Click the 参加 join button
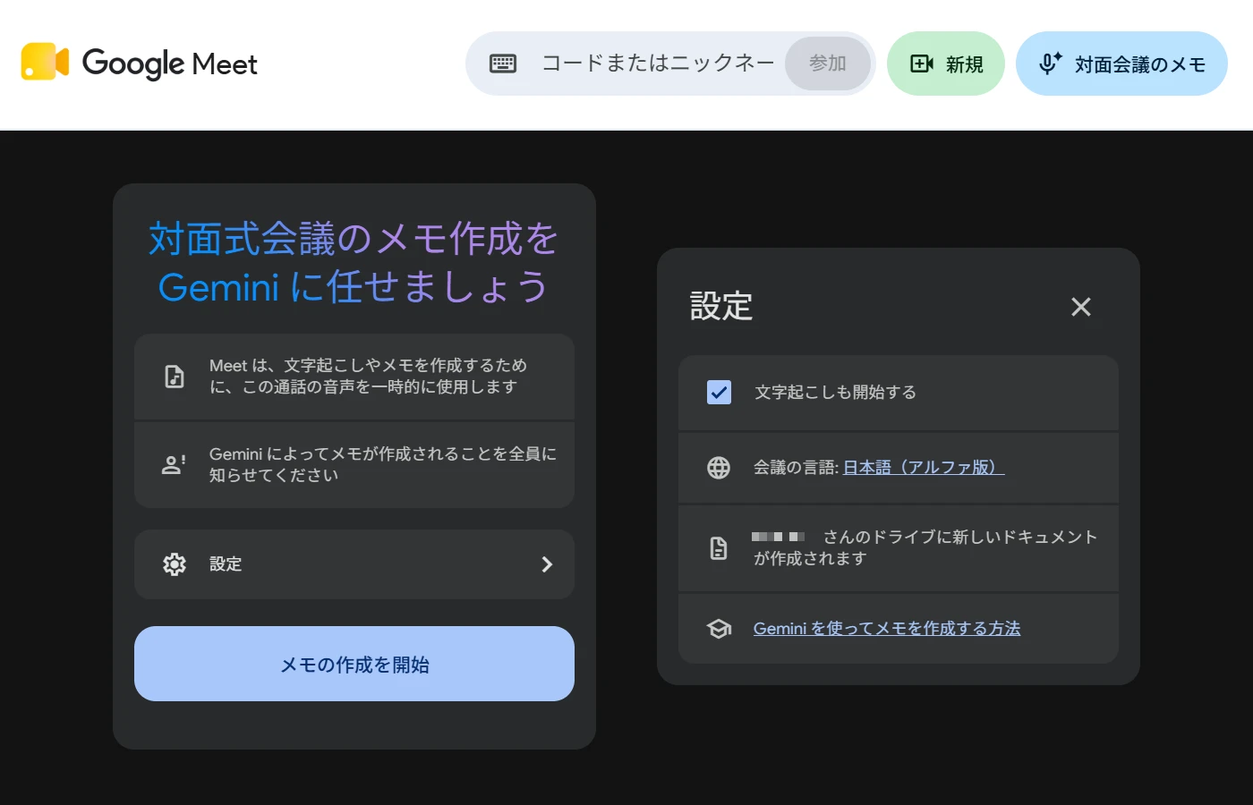Screen dimensions: 1253x805 (828, 64)
